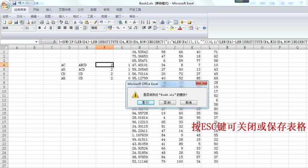This screenshot has width=308, height=168.
Task: Toggle Align Right
Action: coord(71,28)
